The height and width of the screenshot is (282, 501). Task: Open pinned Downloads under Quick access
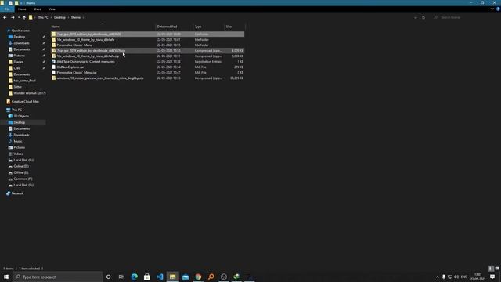21,43
